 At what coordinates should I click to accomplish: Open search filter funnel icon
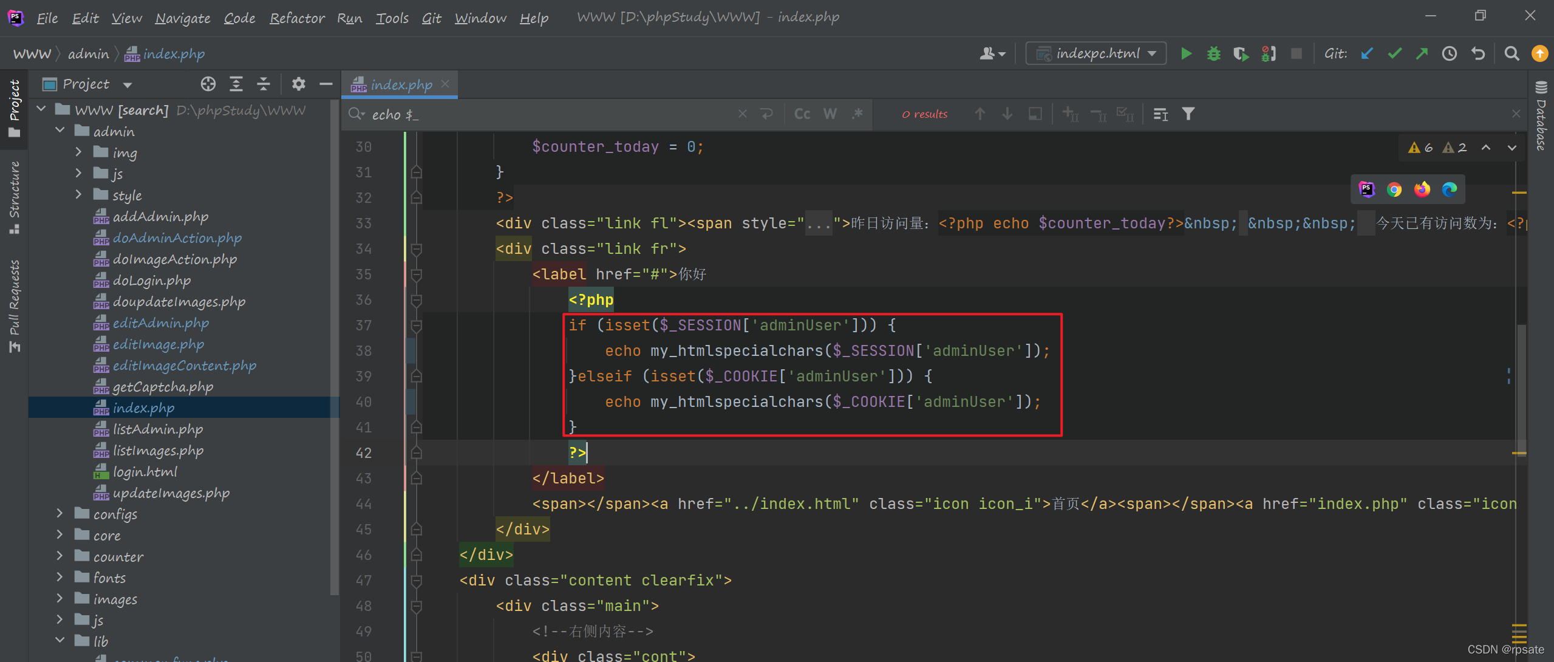pos(1188,114)
